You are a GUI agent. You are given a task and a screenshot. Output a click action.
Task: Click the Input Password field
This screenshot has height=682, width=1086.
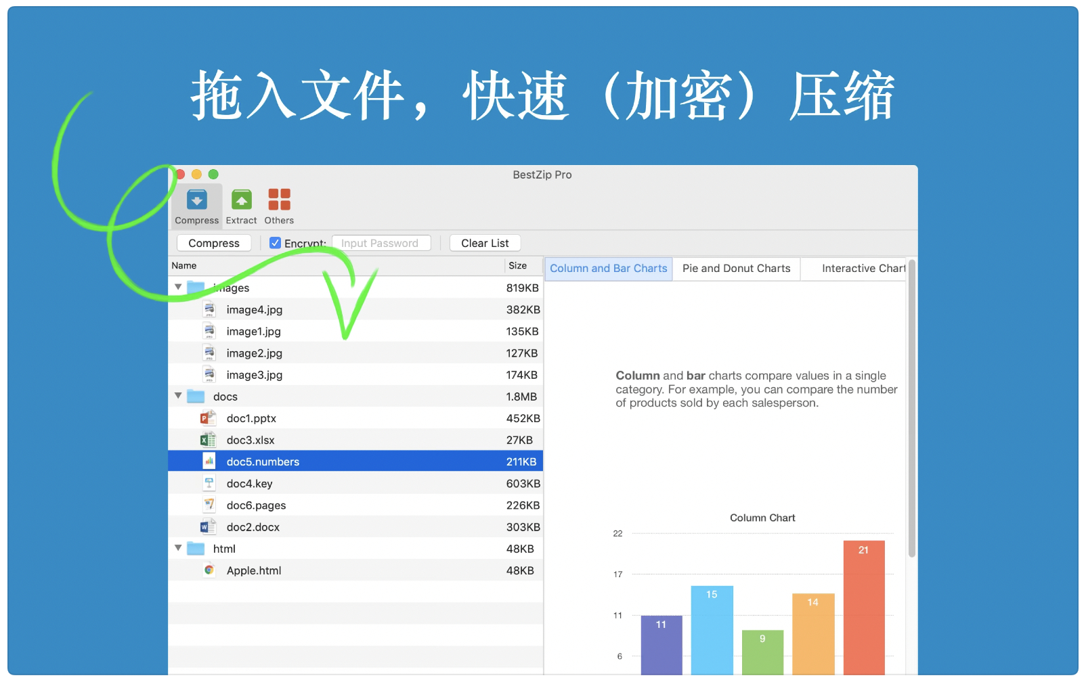381,243
